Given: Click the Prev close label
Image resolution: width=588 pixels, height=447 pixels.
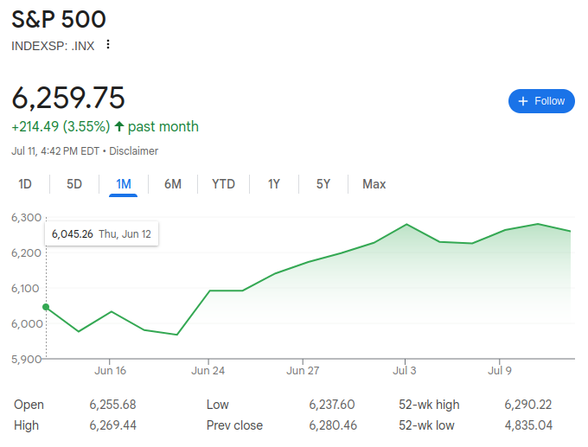Looking at the screenshot, I should pyautogui.click(x=234, y=425).
